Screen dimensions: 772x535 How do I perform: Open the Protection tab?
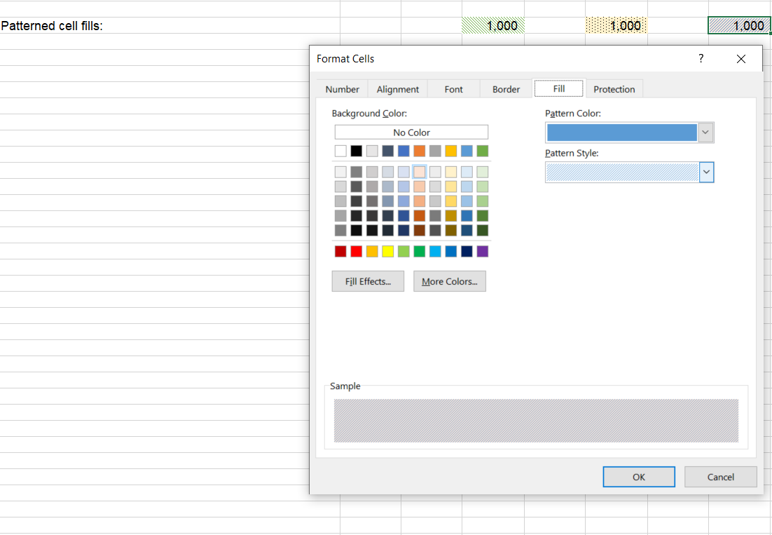tap(614, 89)
